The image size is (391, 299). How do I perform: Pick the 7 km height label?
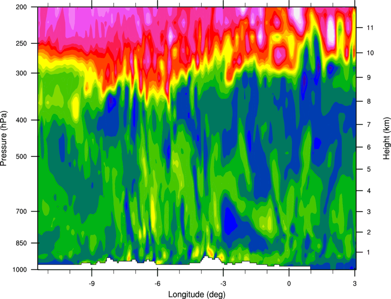coord(368,125)
